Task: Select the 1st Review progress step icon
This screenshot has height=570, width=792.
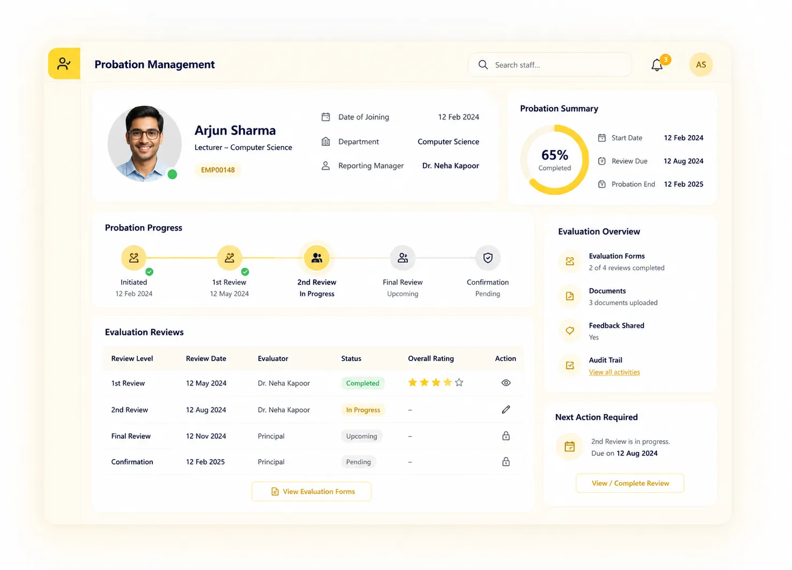Action: [x=229, y=258]
